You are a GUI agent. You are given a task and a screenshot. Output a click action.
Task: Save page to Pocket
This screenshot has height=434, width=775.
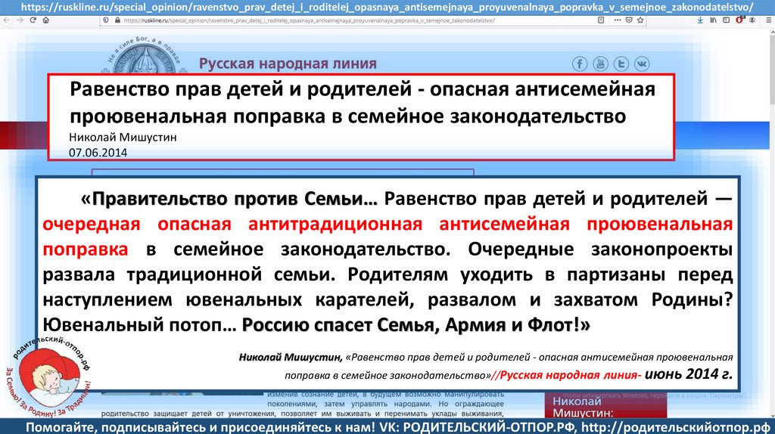[x=629, y=20]
